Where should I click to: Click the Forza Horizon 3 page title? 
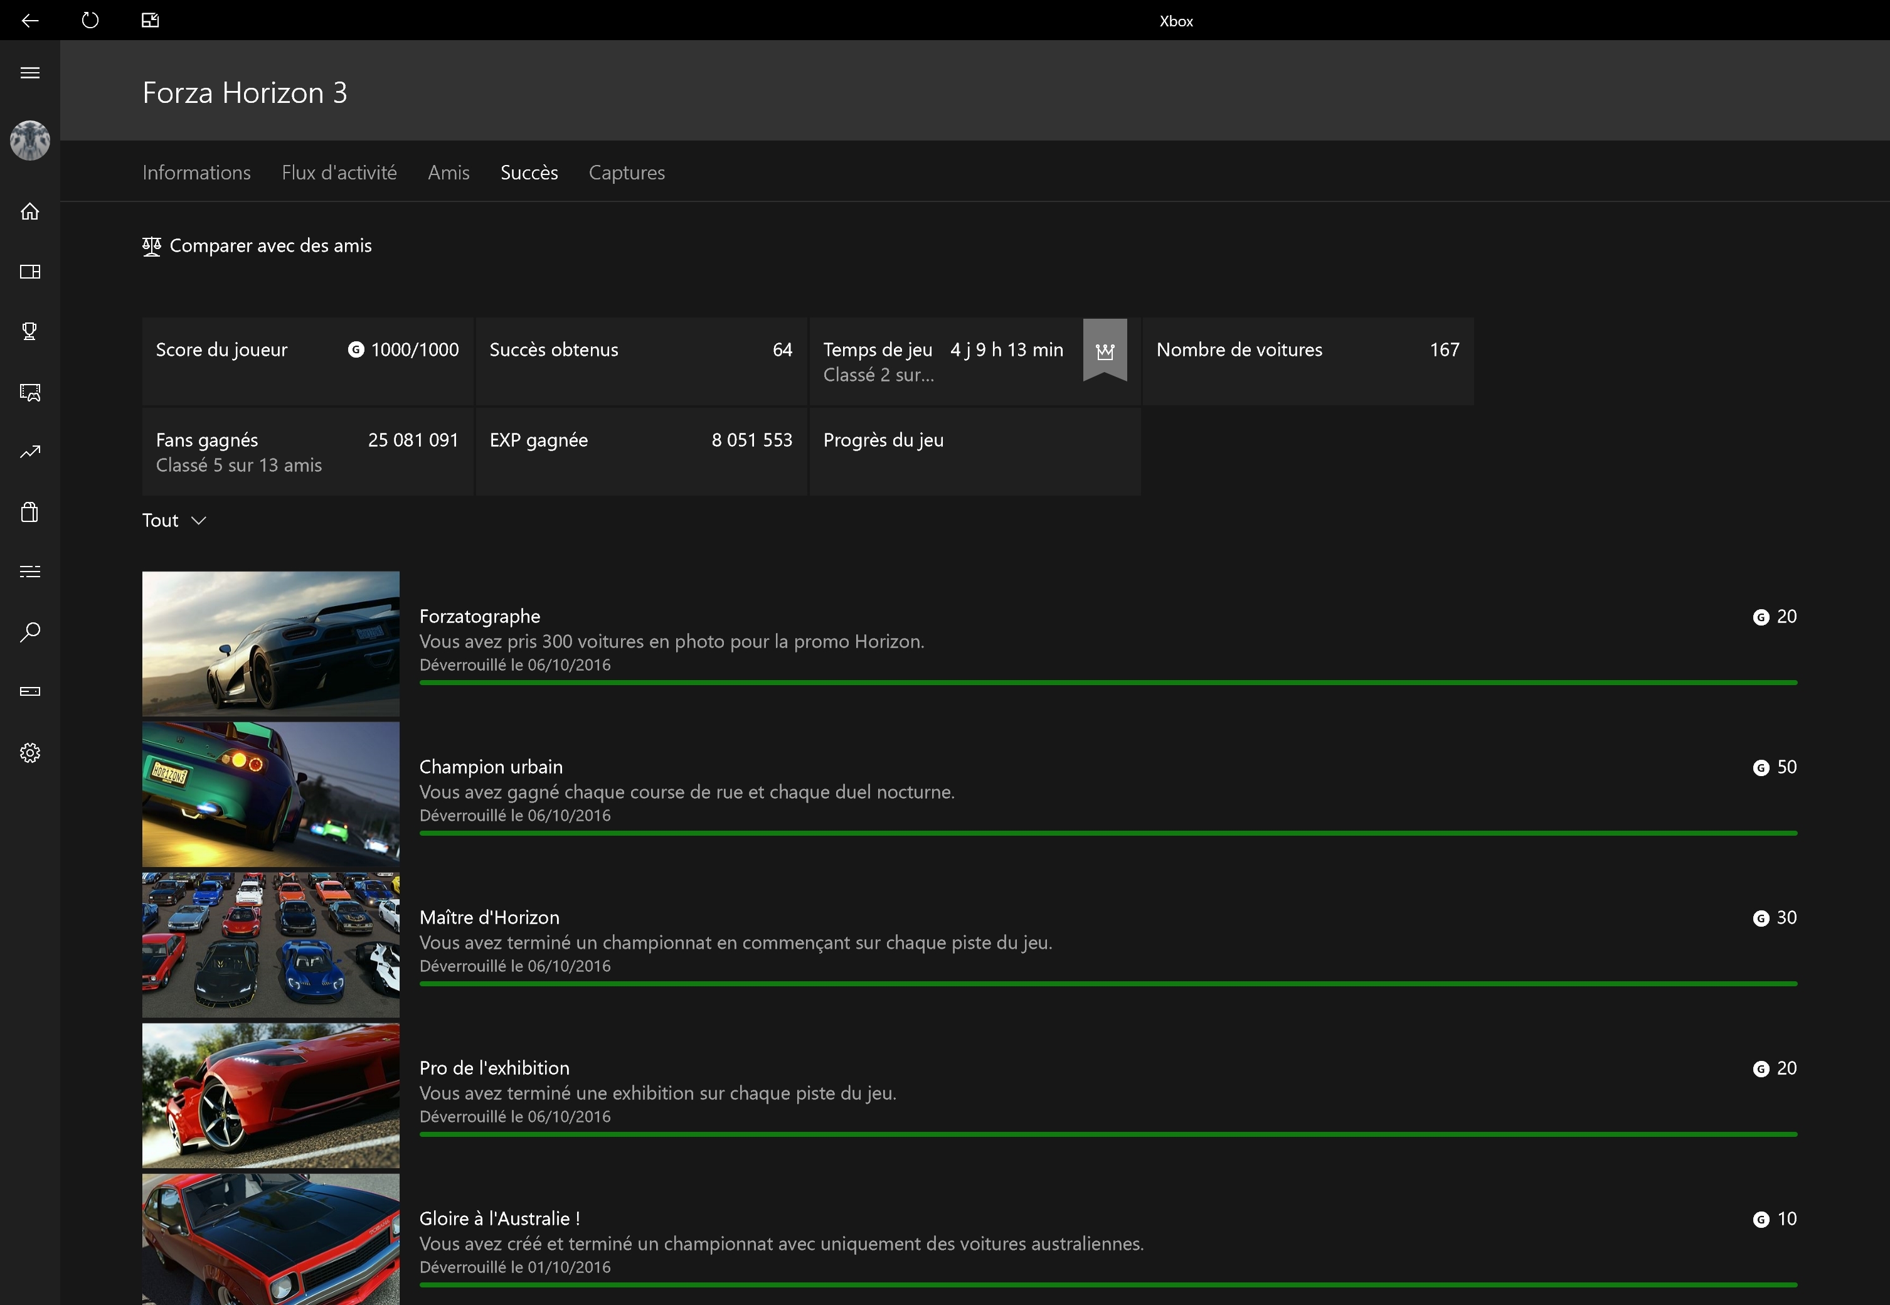245,92
